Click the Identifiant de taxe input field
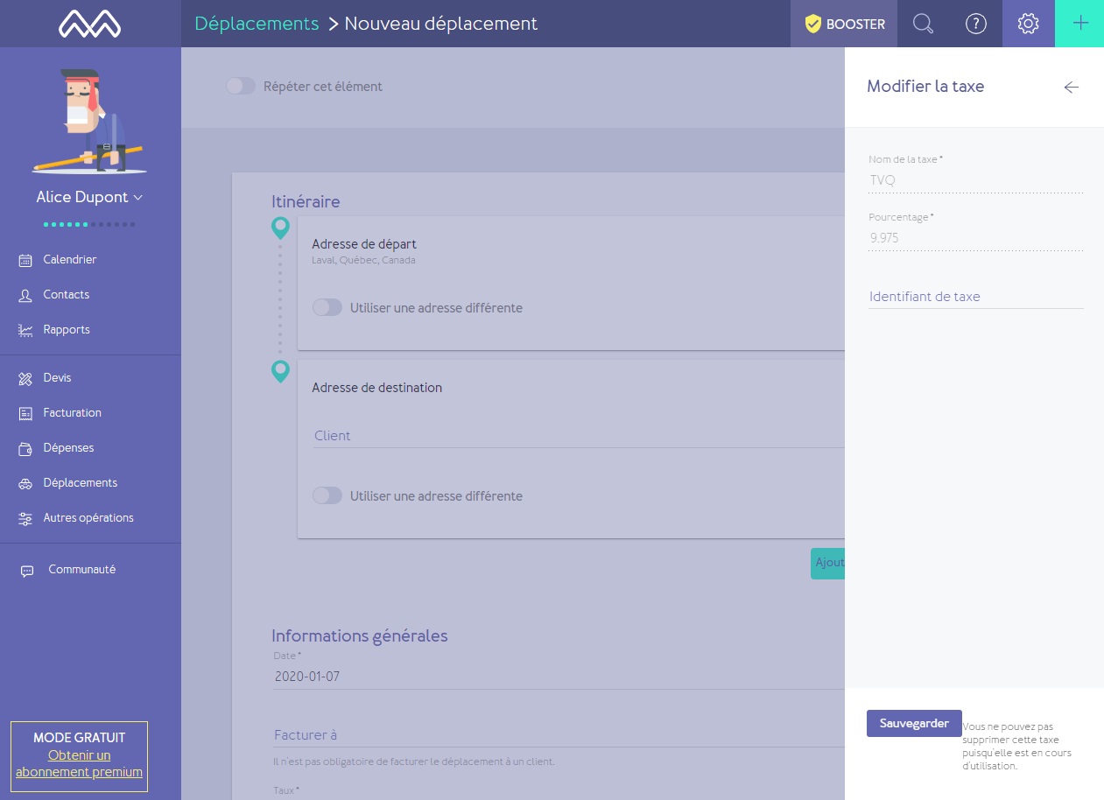This screenshot has width=1104, height=800. [975, 297]
